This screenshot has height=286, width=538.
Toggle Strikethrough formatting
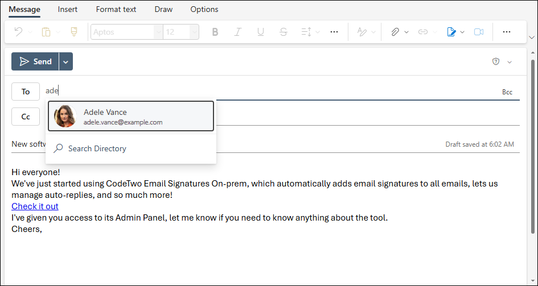click(x=284, y=32)
